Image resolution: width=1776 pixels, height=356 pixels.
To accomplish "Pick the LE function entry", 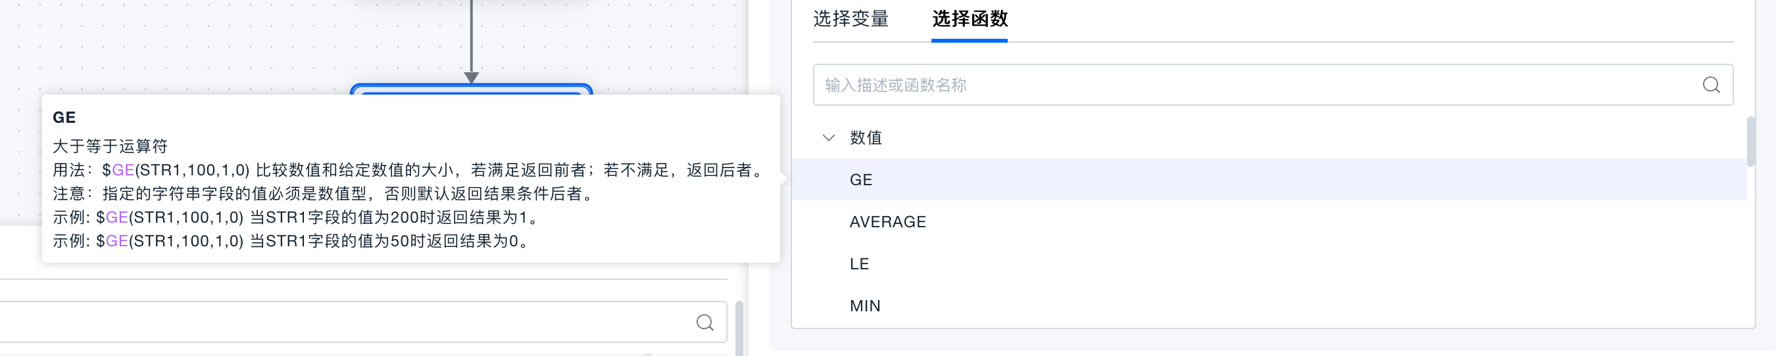I will click(x=859, y=264).
